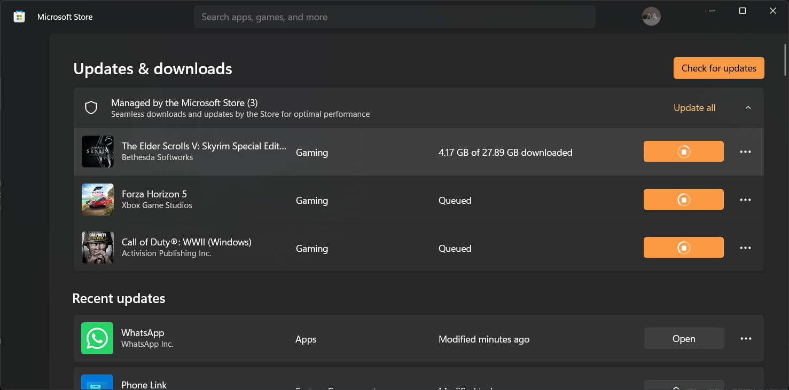Screen dimensions: 789x390
Task: Click the Microsoft Store logo icon
Action: 19,17
